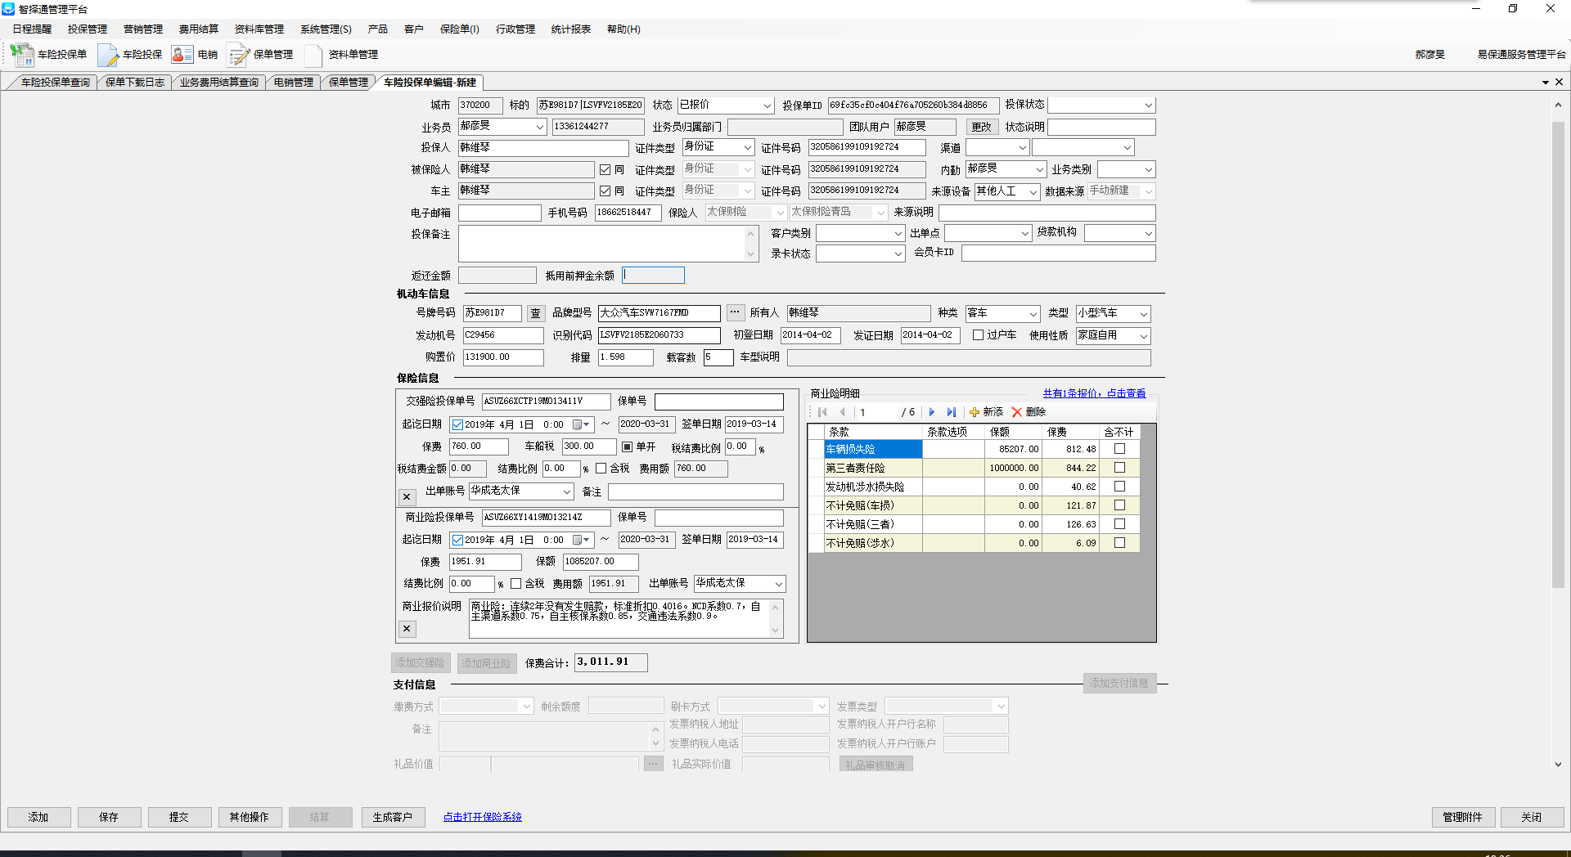Click the 资料单管理 toolbar icon
The image size is (1571, 857).
313,55
